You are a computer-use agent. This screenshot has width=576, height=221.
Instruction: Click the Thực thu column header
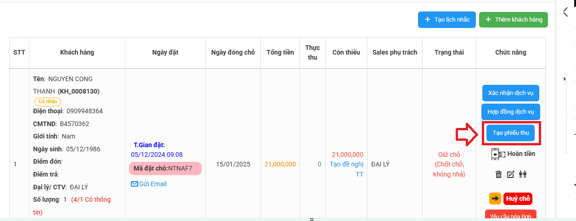[313, 52]
